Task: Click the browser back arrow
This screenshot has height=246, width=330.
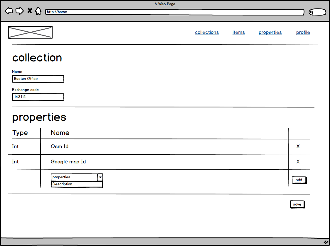Action: click(9, 11)
